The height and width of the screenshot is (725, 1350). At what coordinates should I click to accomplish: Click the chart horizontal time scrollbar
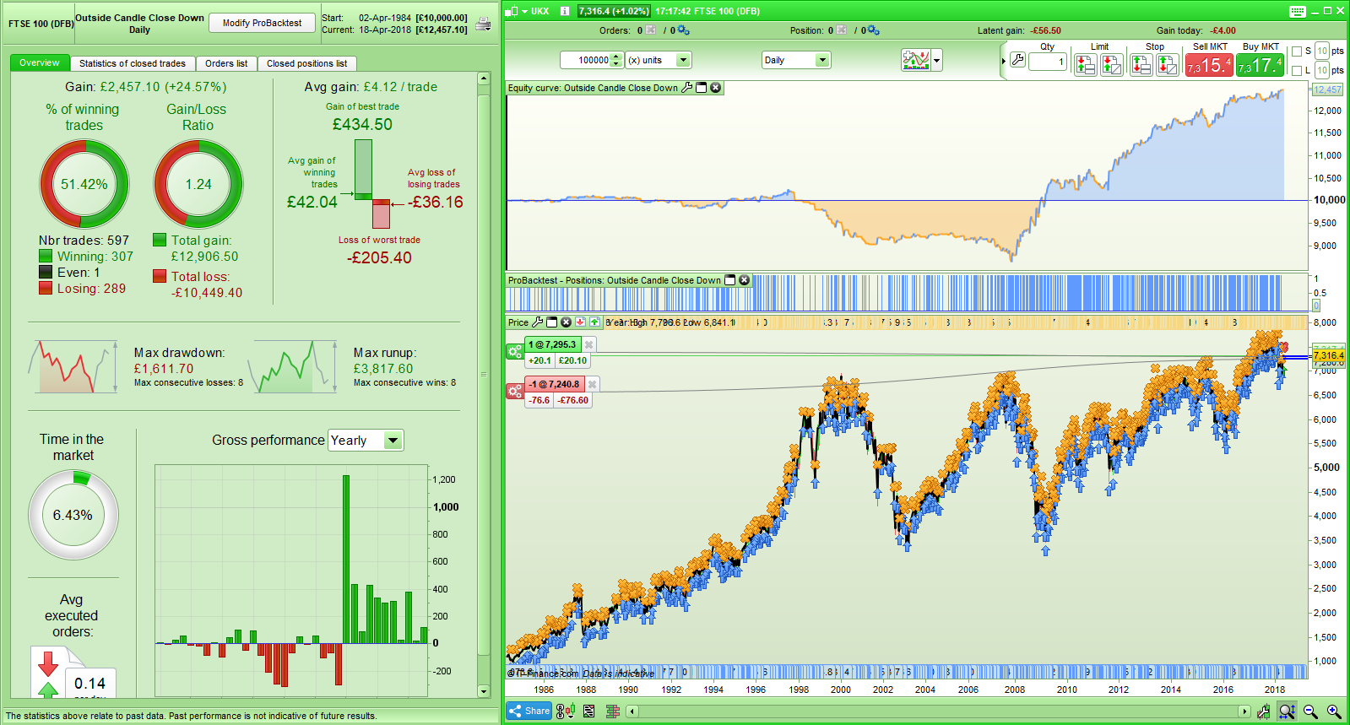point(937,711)
